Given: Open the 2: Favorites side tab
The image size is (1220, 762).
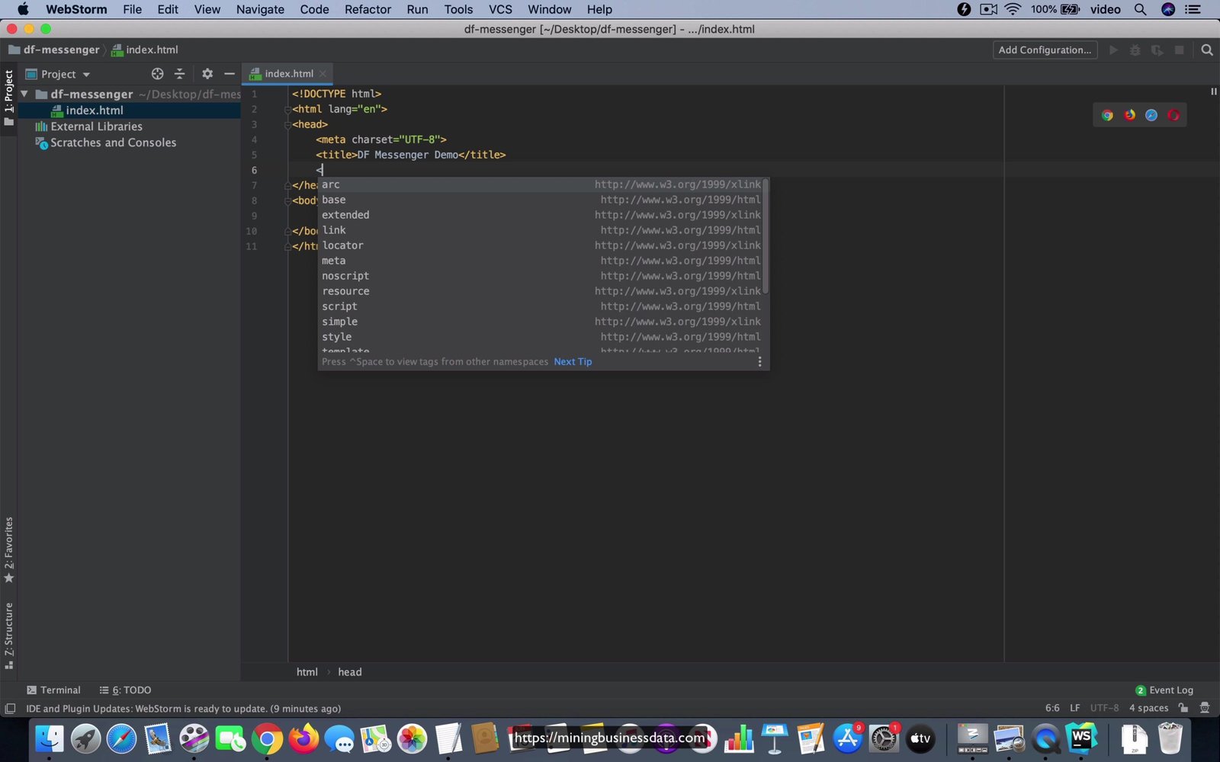Looking at the screenshot, I should (9, 549).
